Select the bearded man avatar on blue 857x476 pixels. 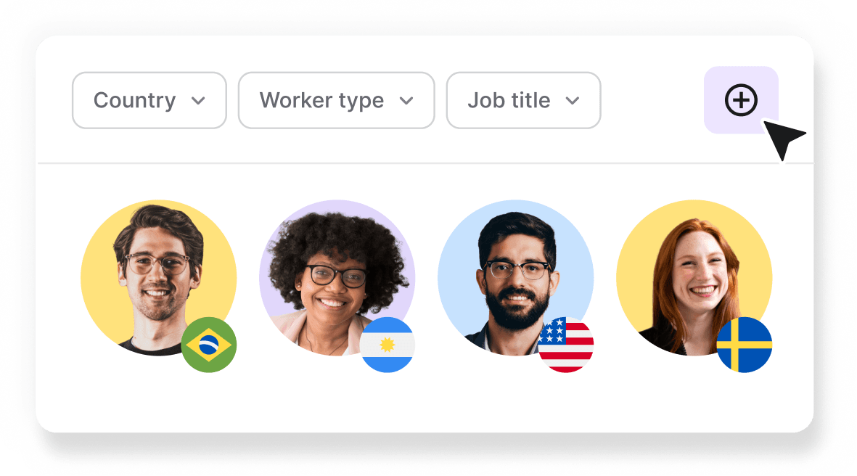pyautogui.click(x=515, y=278)
